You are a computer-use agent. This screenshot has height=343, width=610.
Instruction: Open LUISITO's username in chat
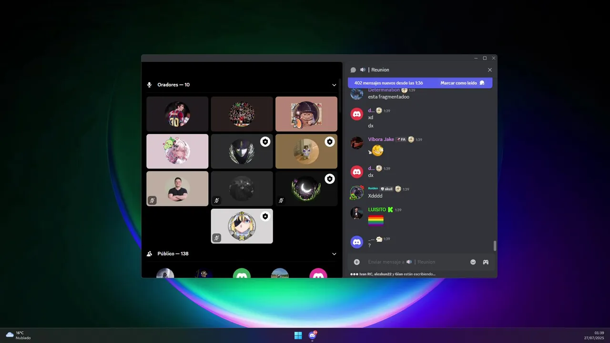click(x=377, y=210)
